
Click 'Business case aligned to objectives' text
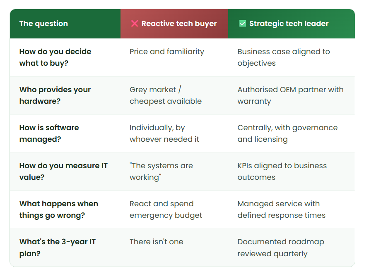[284, 57]
